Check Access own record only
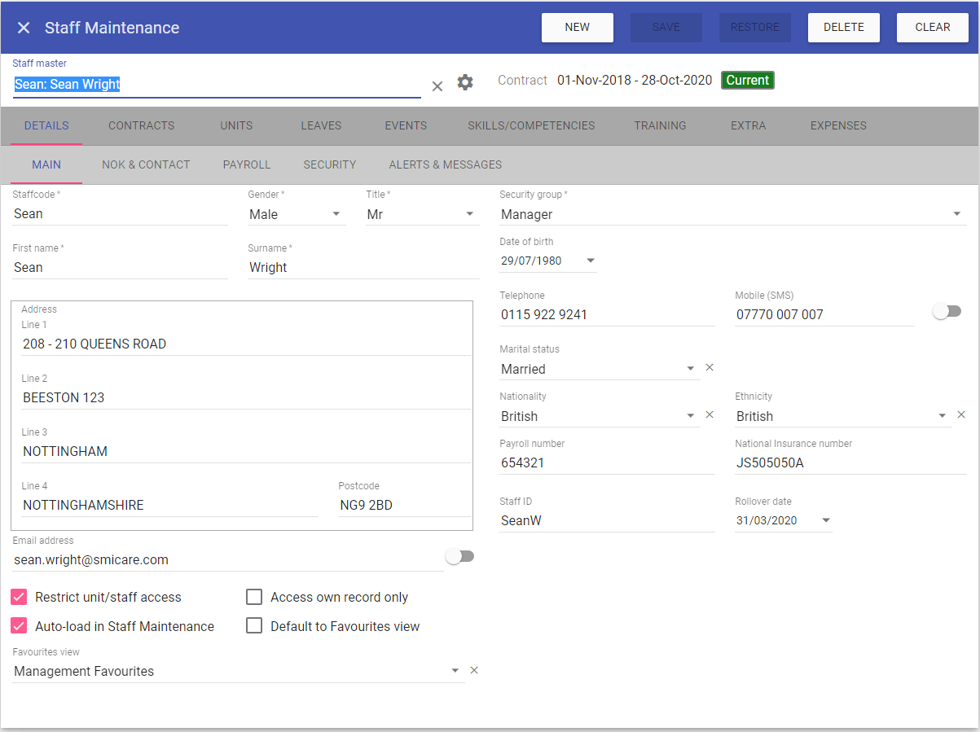 (x=255, y=597)
